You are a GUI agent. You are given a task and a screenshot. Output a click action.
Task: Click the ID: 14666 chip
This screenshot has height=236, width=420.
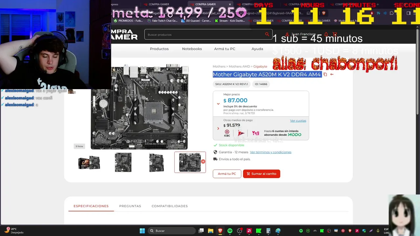[x=261, y=84]
